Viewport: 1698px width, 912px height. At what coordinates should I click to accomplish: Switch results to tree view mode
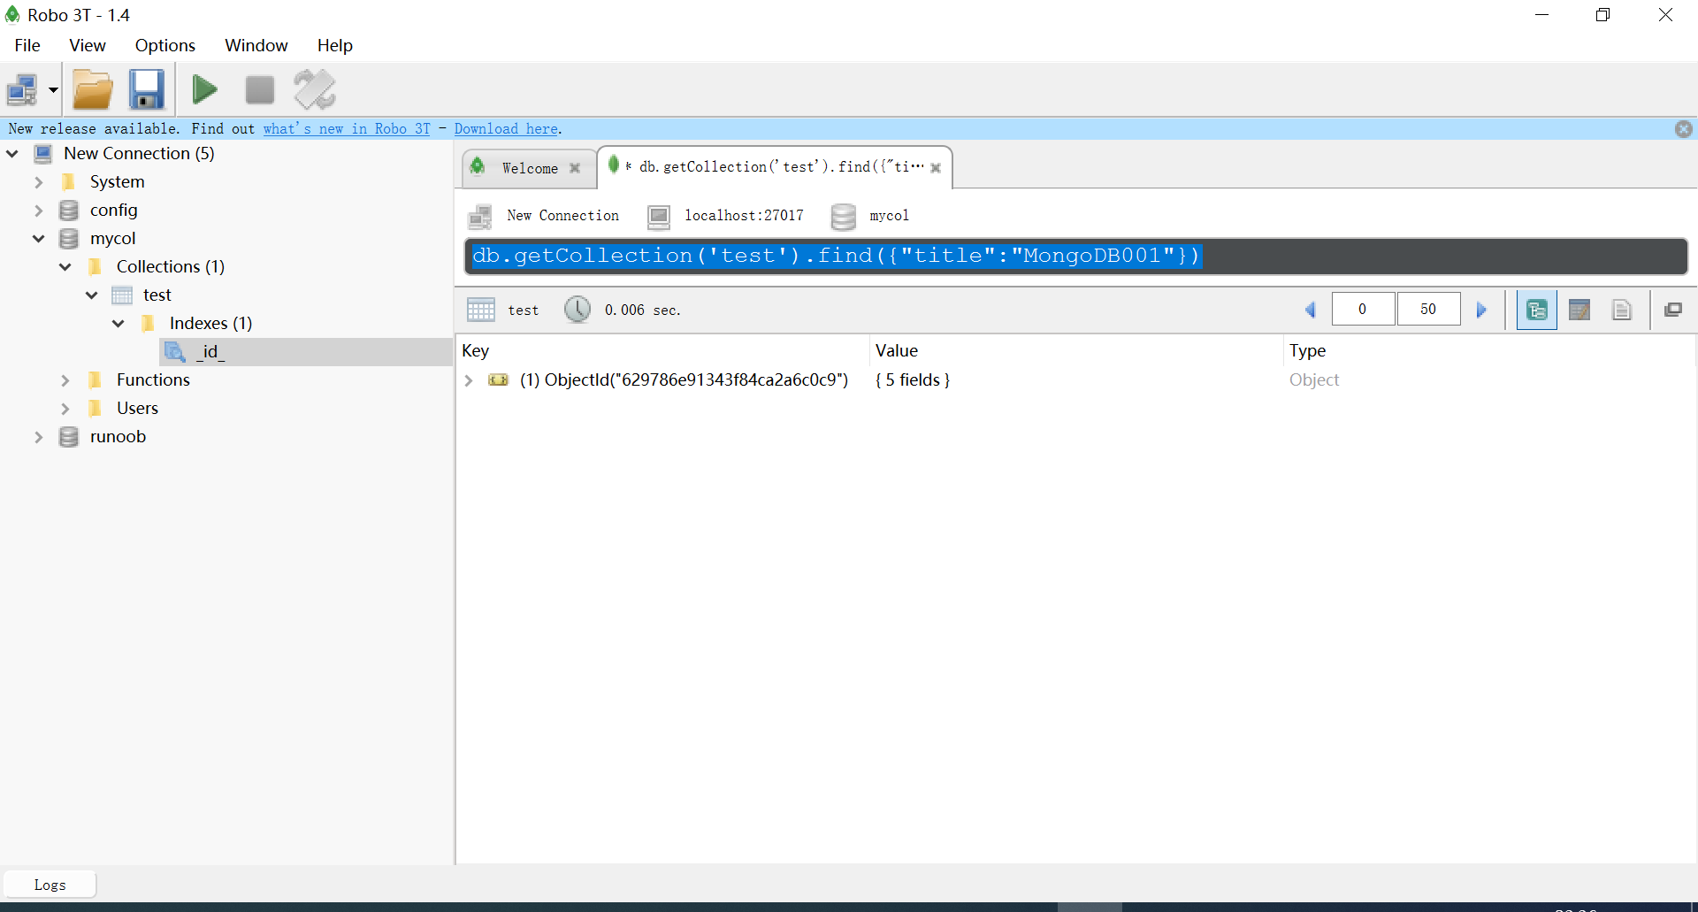(1537, 310)
